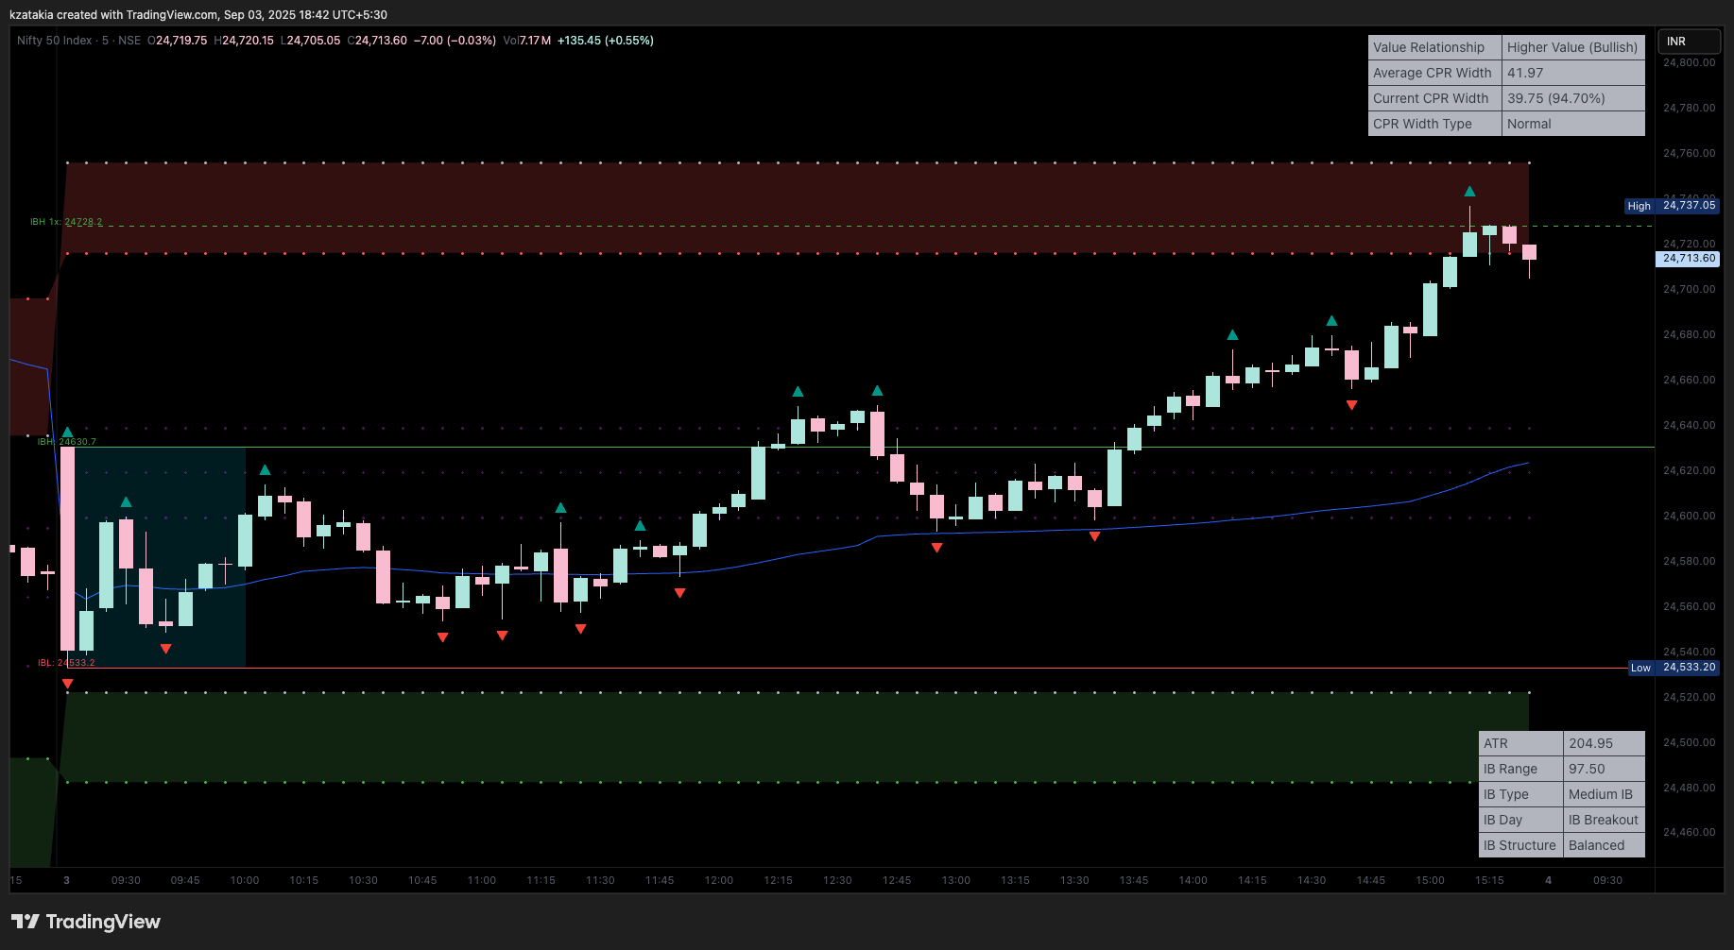Click the ATR label cell

pyautogui.click(x=1520, y=743)
